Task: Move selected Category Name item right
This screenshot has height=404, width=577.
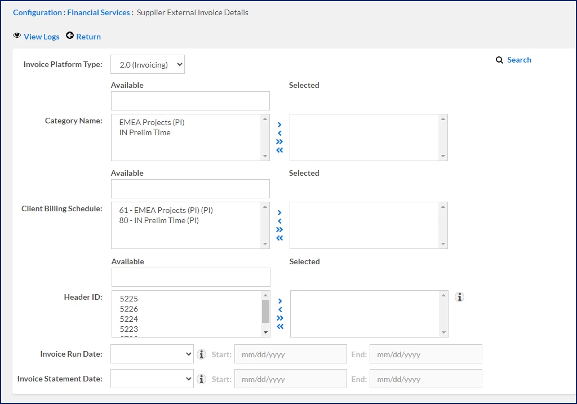Action: click(279, 125)
